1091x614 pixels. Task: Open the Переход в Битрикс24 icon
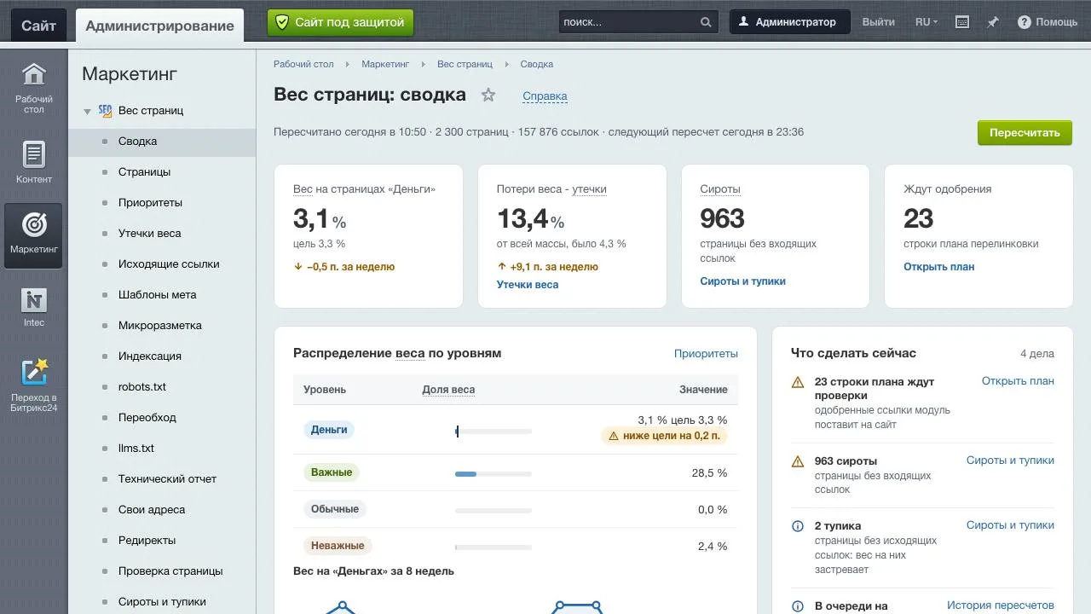(x=34, y=385)
